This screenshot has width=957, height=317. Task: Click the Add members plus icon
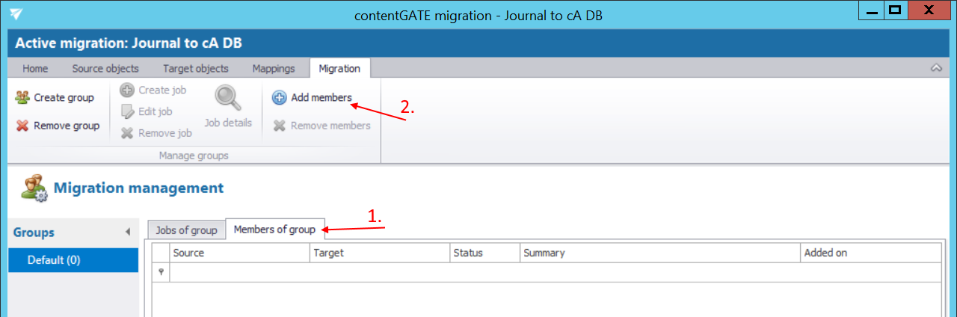[x=279, y=98]
